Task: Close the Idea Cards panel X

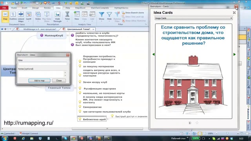Action: tap(234, 13)
